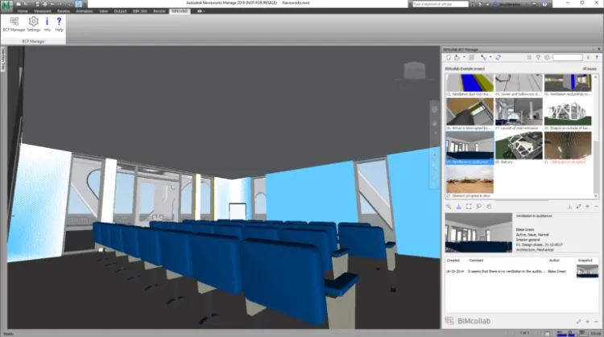Select Layout of main entrance issue thumbnail
Viewport: 604px width, 337px height.
(x=518, y=112)
